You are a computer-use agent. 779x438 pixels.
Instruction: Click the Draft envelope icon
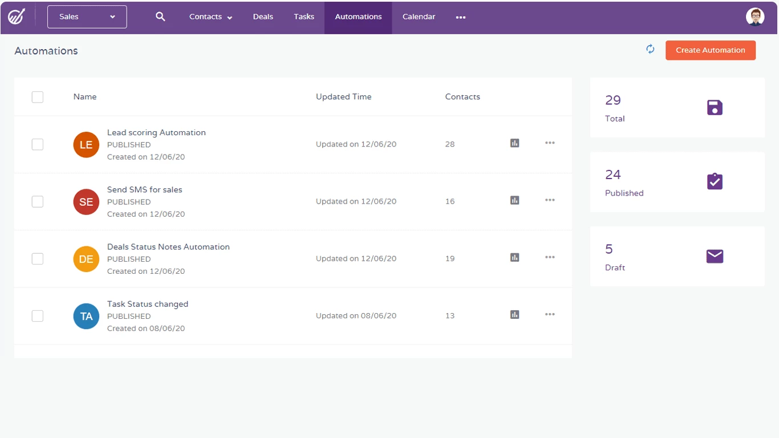click(715, 256)
